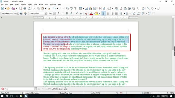Toggle print preview icon
Screen dimensions: 175x98
[29, 8]
